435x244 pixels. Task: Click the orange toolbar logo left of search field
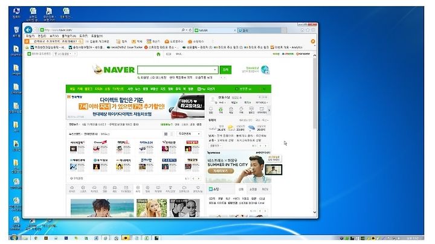point(27,41)
